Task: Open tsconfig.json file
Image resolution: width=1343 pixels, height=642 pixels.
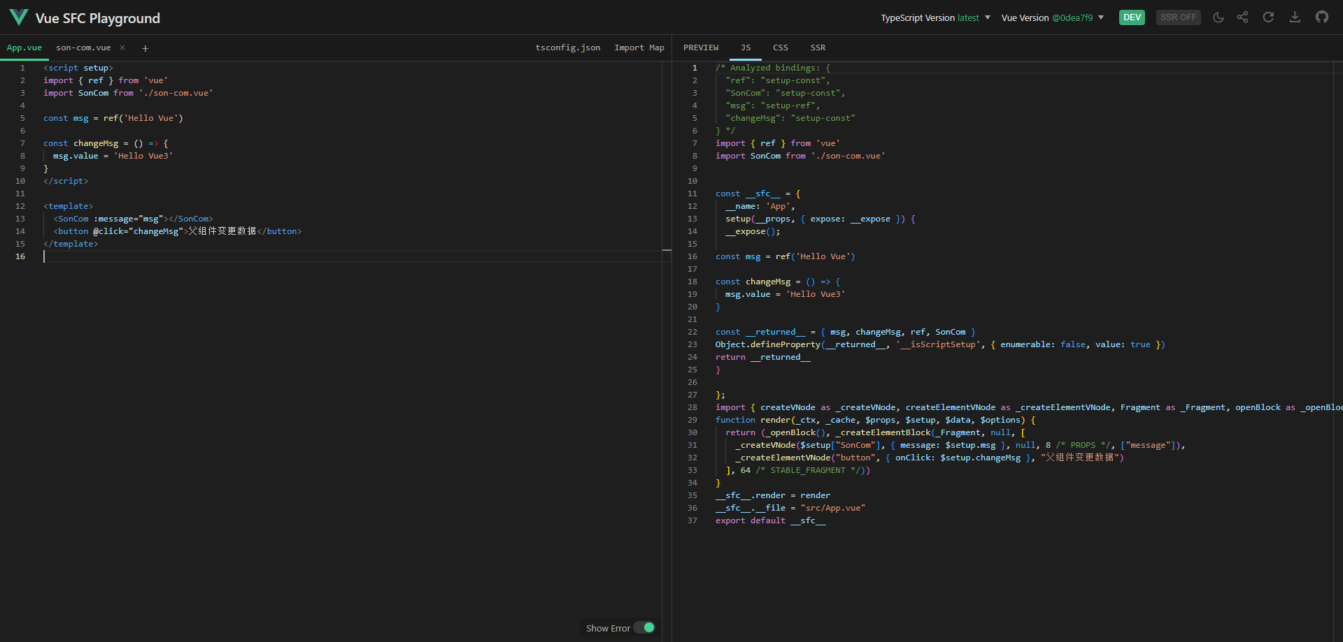Action: click(x=567, y=48)
